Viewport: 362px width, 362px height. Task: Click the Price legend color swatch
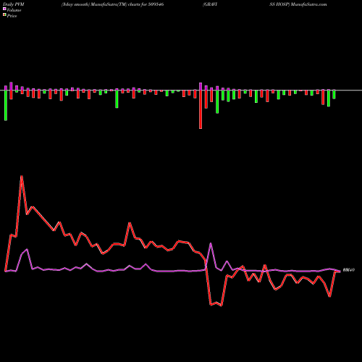[x=4, y=15]
